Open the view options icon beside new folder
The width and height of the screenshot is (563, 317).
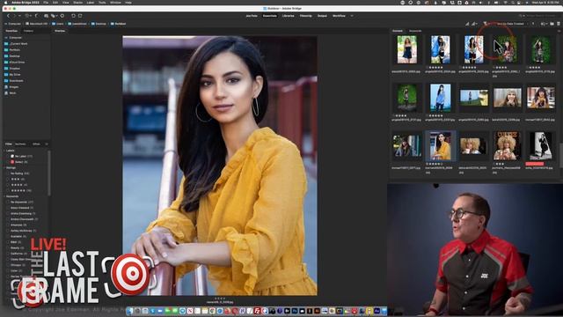[x=544, y=24]
